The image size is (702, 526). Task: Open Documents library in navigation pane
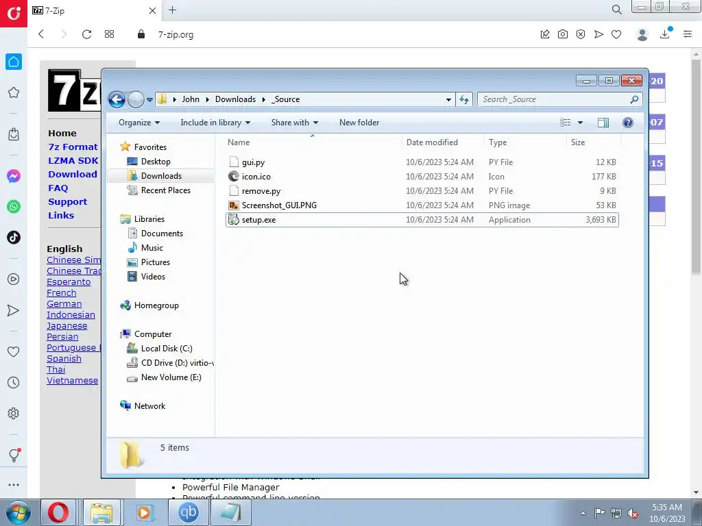click(162, 234)
